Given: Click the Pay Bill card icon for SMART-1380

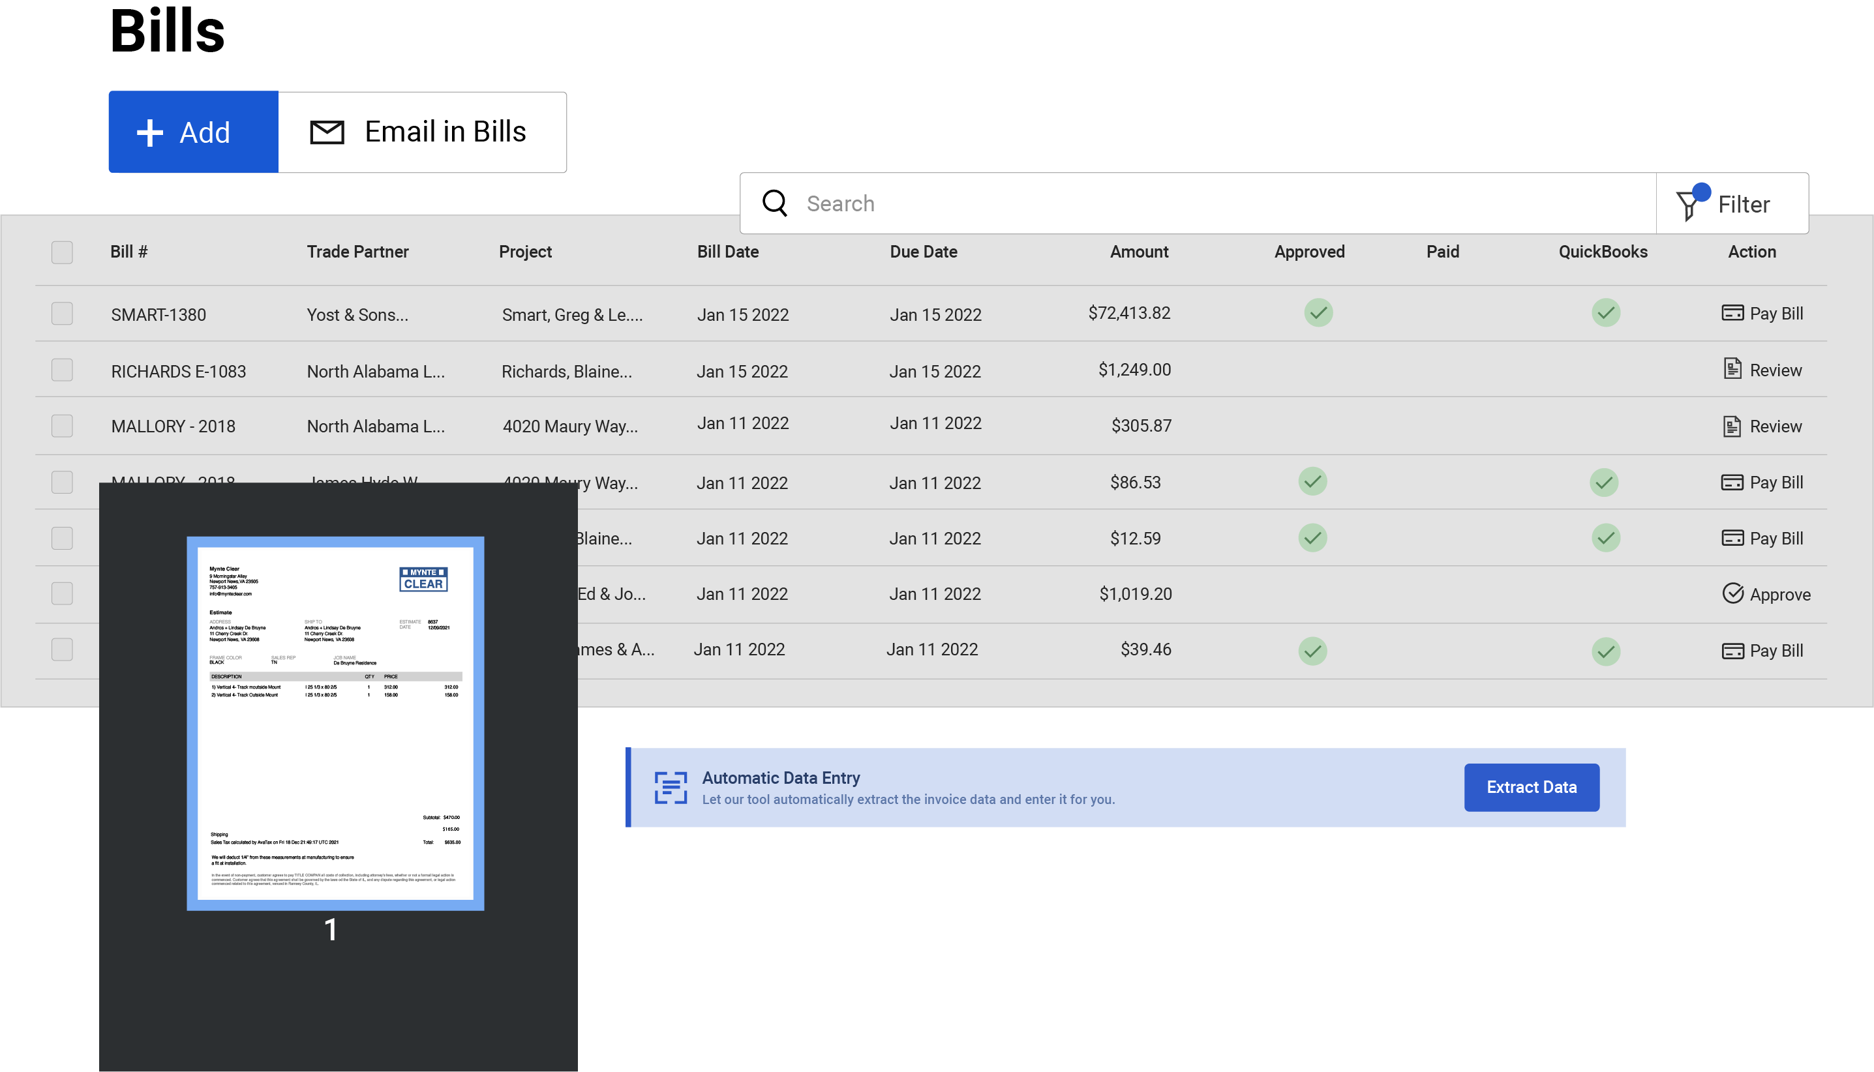Looking at the screenshot, I should pyautogui.click(x=1733, y=313).
